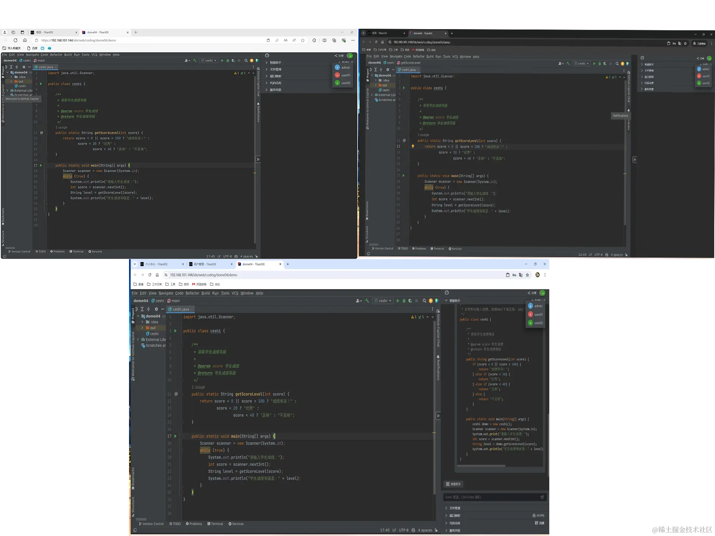The height and width of the screenshot is (536, 715).
Task: Toggle HTTPS lock for 端口映射 in bottom panel
Action: pyautogui.click(x=538, y=516)
